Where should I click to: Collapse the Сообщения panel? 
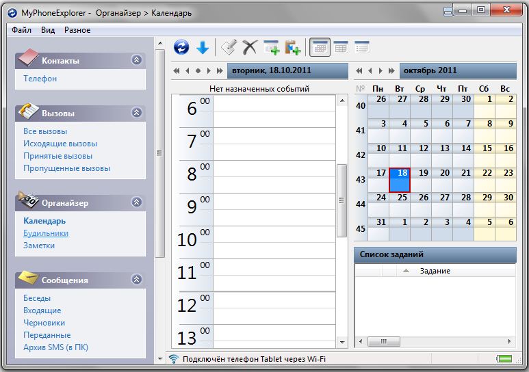point(136,279)
